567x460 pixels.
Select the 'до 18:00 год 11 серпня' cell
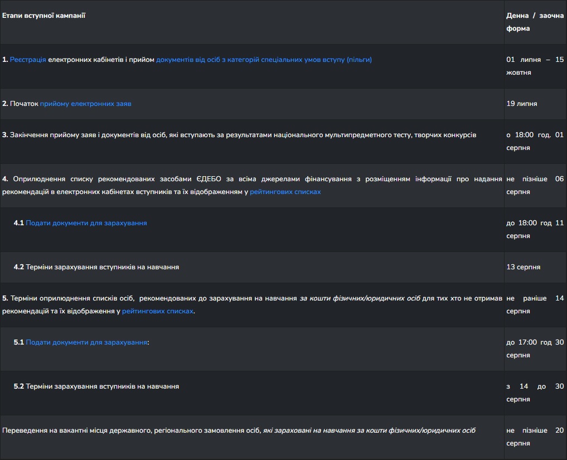(x=535, y=230)
